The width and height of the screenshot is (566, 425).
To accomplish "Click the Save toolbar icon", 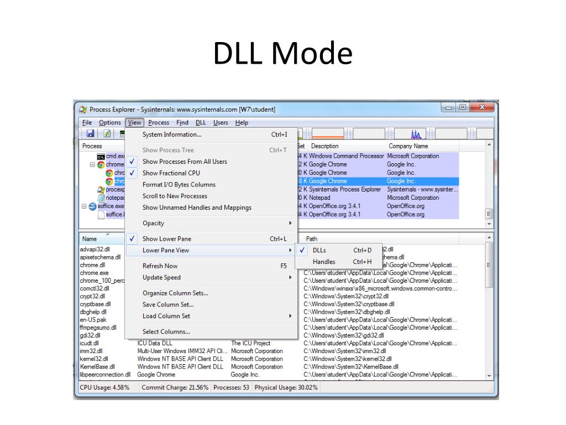I will [90, 133].
